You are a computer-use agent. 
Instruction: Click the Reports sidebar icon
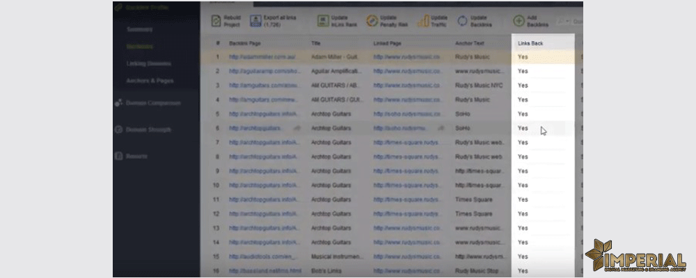pos(118,156)
